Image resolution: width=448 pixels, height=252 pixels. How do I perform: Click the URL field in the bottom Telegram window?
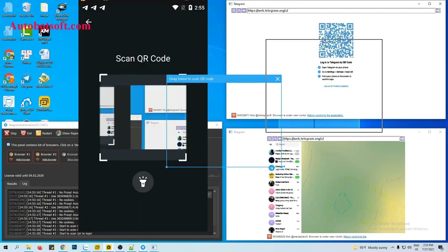click(341, 139)
